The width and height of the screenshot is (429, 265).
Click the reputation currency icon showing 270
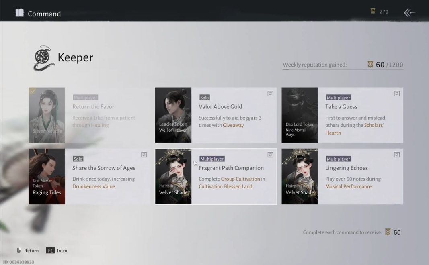click(373, 11)
